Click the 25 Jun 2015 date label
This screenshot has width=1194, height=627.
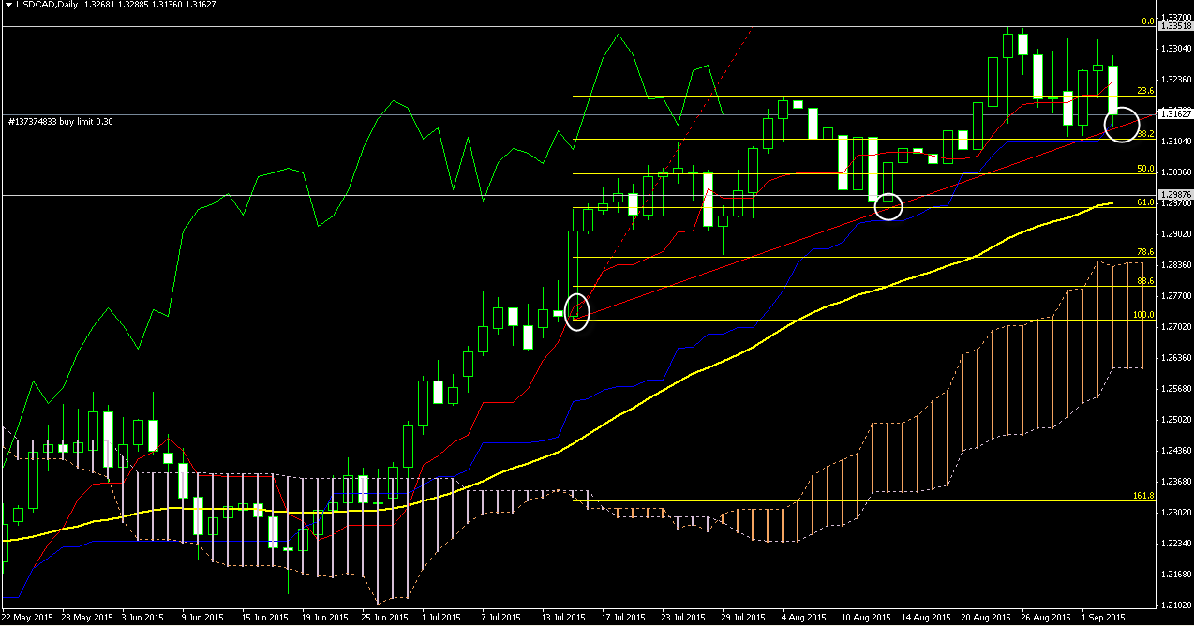384,619
